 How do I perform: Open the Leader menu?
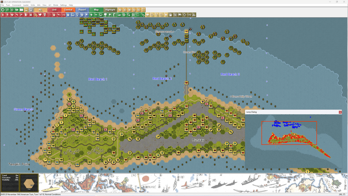point(26,5)
